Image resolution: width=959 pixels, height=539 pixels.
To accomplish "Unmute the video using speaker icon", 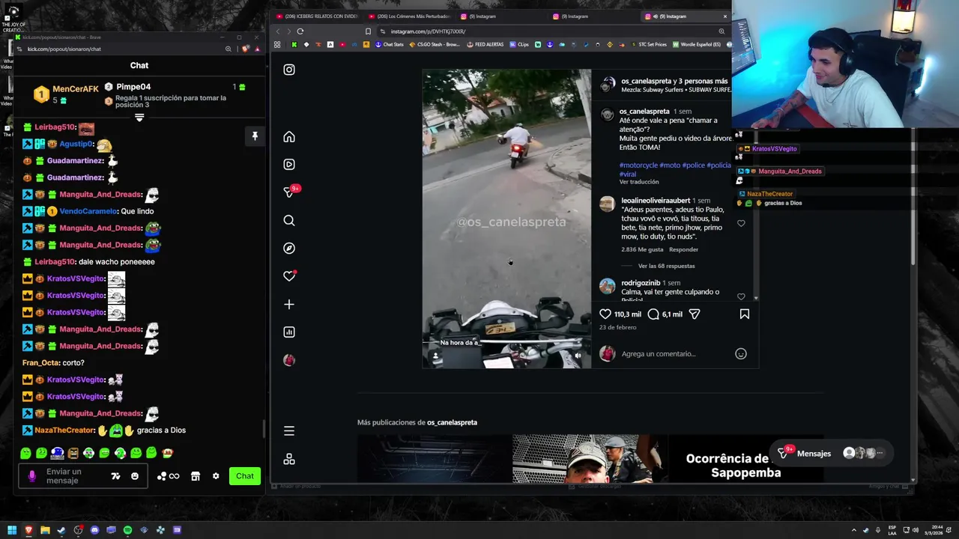I will (x=578, y=356).
